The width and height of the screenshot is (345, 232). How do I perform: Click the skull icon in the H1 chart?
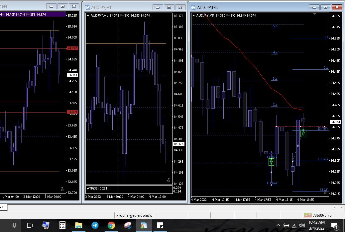[x=168, y=180]
